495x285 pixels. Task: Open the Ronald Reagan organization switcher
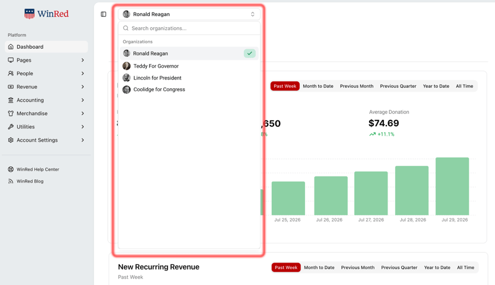pyautogui.click(x=189, y=14)
